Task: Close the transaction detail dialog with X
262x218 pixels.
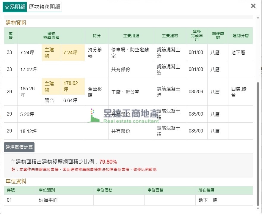Action: click(253, 6)
